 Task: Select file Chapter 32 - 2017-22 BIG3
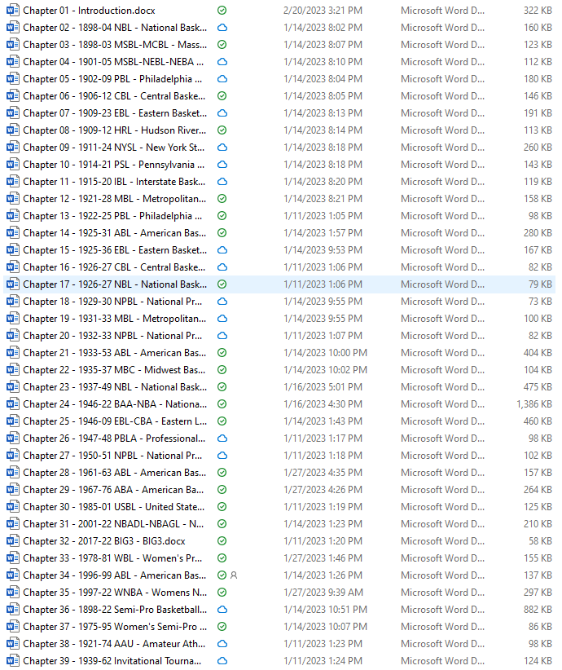coord(104,541)
